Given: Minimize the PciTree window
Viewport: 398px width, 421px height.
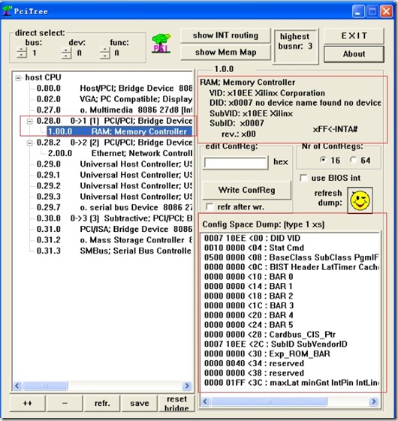Looking at the screenshot, I should click(x=358, y=11).
